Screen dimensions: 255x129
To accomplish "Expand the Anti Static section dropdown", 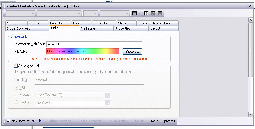I will tap(108, 103).
